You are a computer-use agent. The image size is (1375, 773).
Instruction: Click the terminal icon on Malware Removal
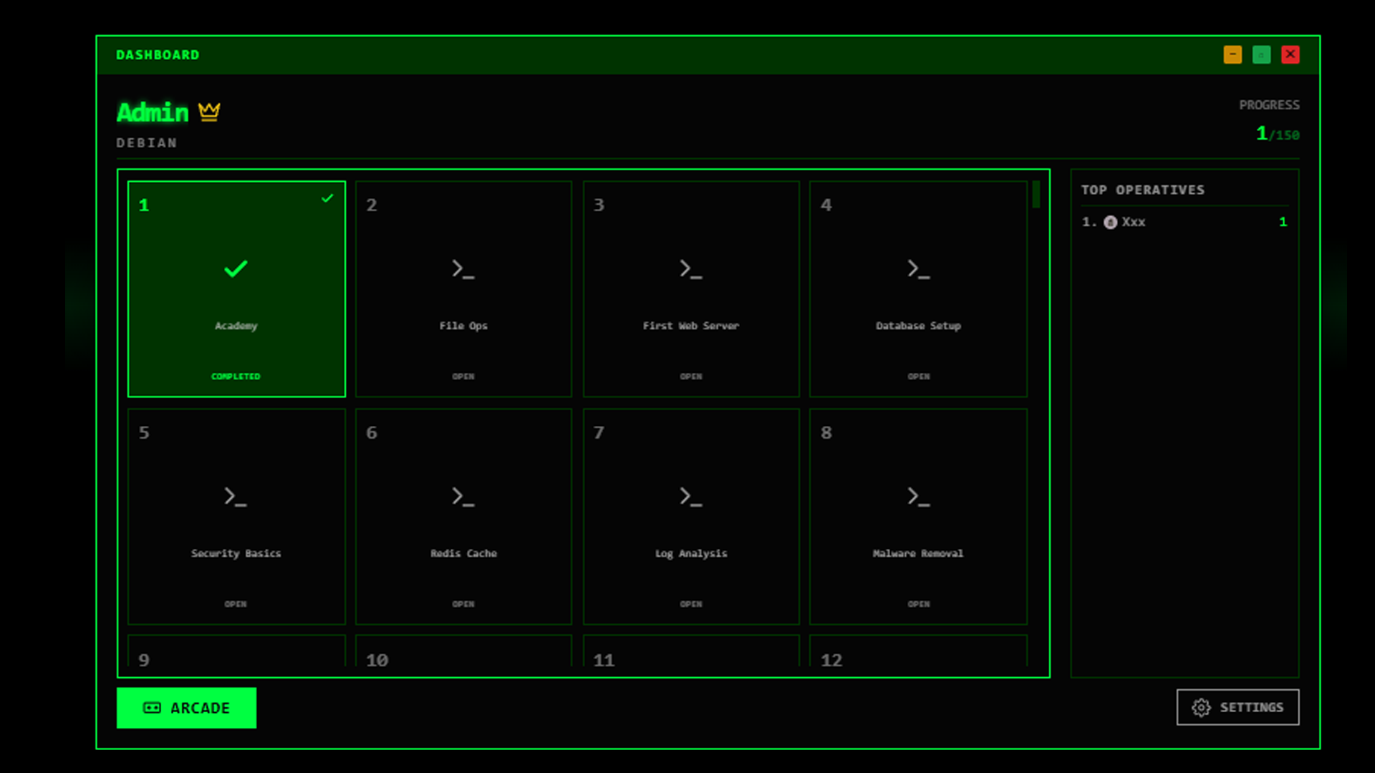918,497
